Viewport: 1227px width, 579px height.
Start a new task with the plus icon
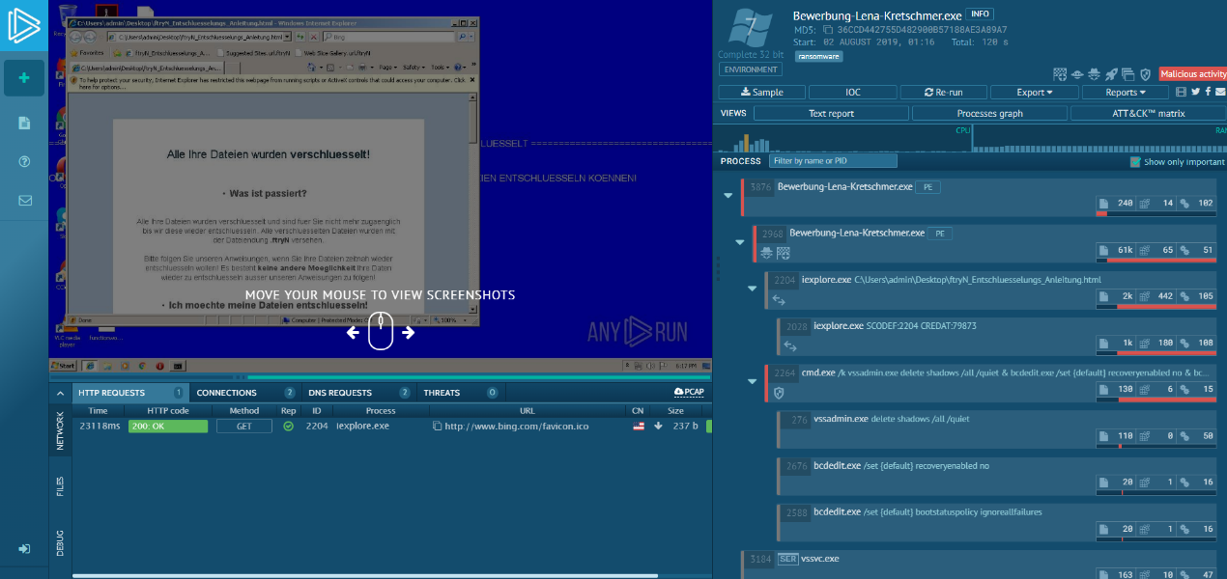click(24, 77)
